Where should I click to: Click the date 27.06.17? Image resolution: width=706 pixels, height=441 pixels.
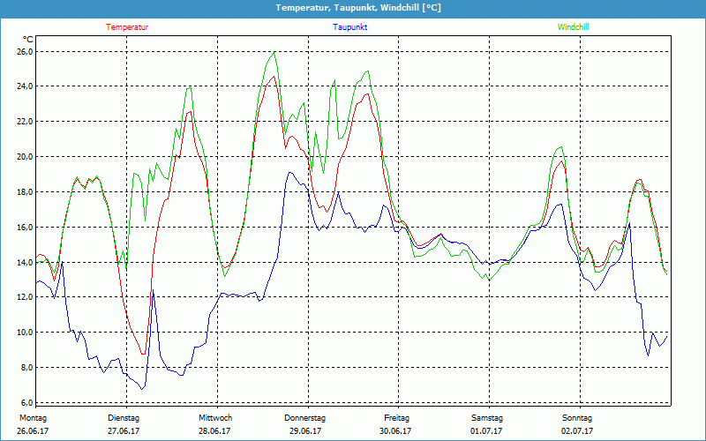[x=124, y=431]
